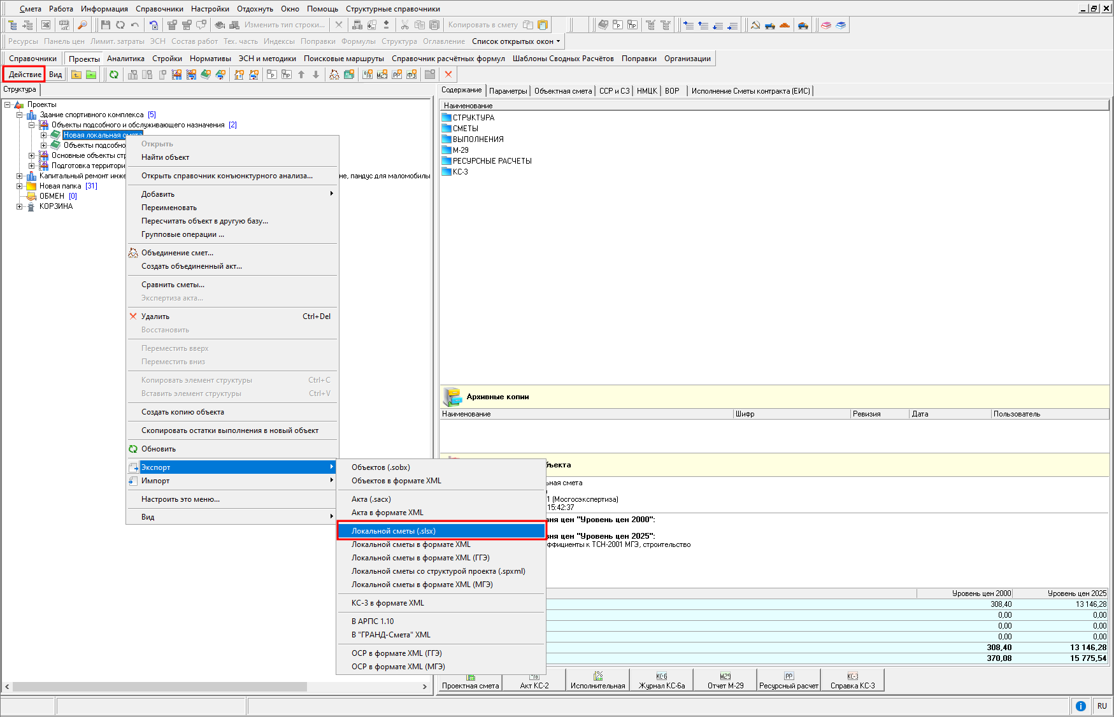Click the gray up arrow move icon
This screenshot has height=717, width=1114.
[x=301, y=75]
